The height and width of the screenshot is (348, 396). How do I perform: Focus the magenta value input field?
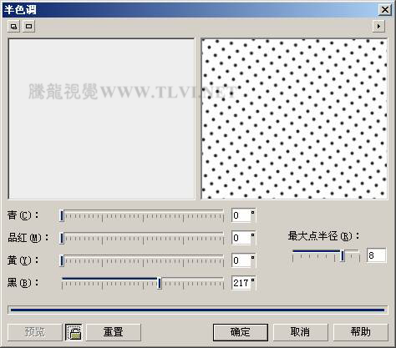point(243,238)
